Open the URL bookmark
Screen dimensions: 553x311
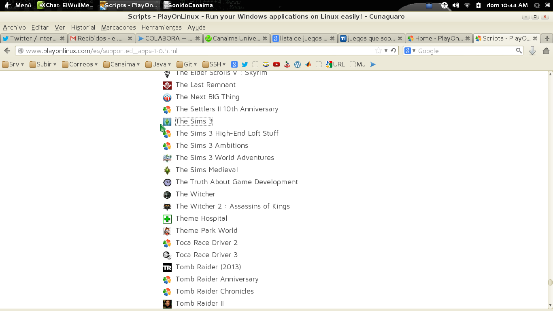pyautogui.click(x=336, y=64)
